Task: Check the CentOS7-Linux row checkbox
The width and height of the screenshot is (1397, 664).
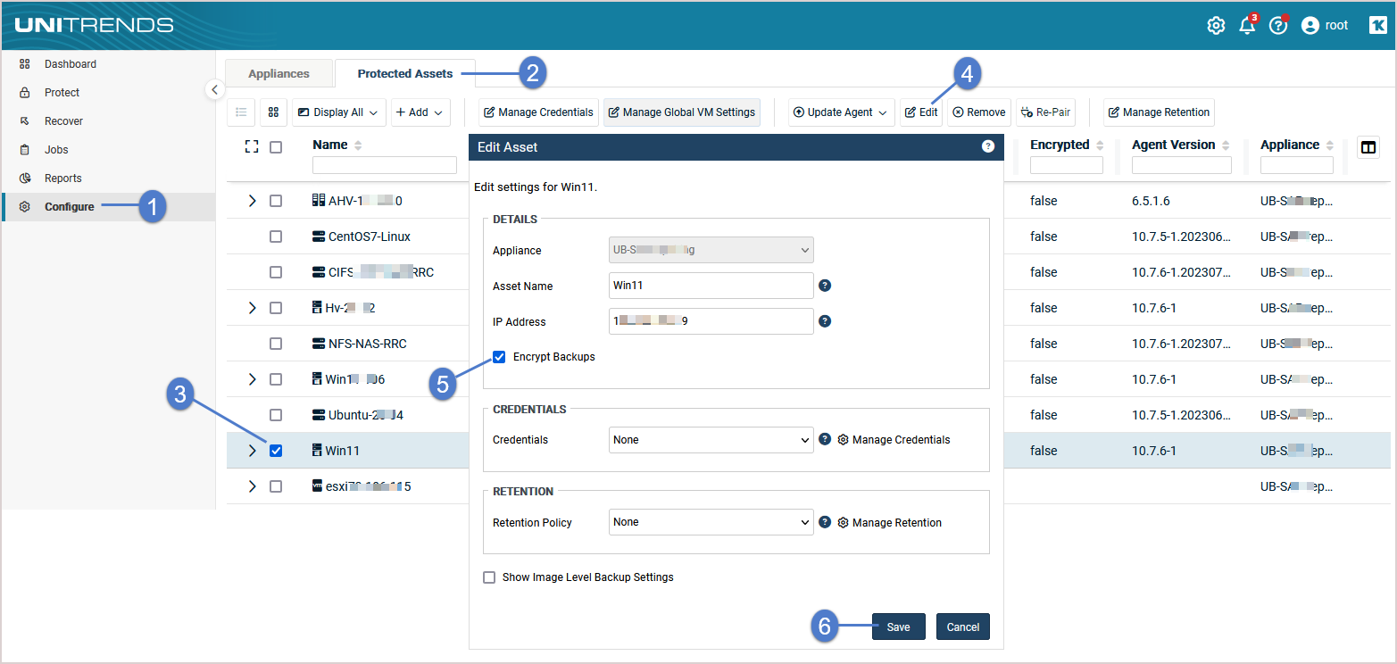Action: point(276,237)
